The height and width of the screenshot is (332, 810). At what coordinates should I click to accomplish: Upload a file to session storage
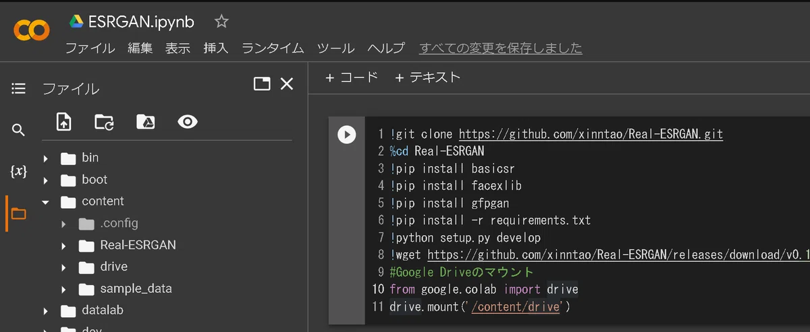63,122
